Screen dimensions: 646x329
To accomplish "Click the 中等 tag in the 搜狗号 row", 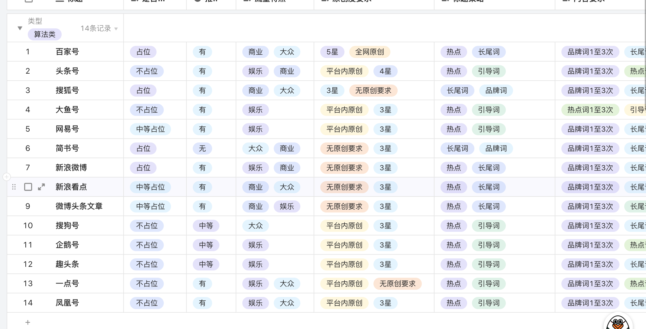I will point(206,226).
